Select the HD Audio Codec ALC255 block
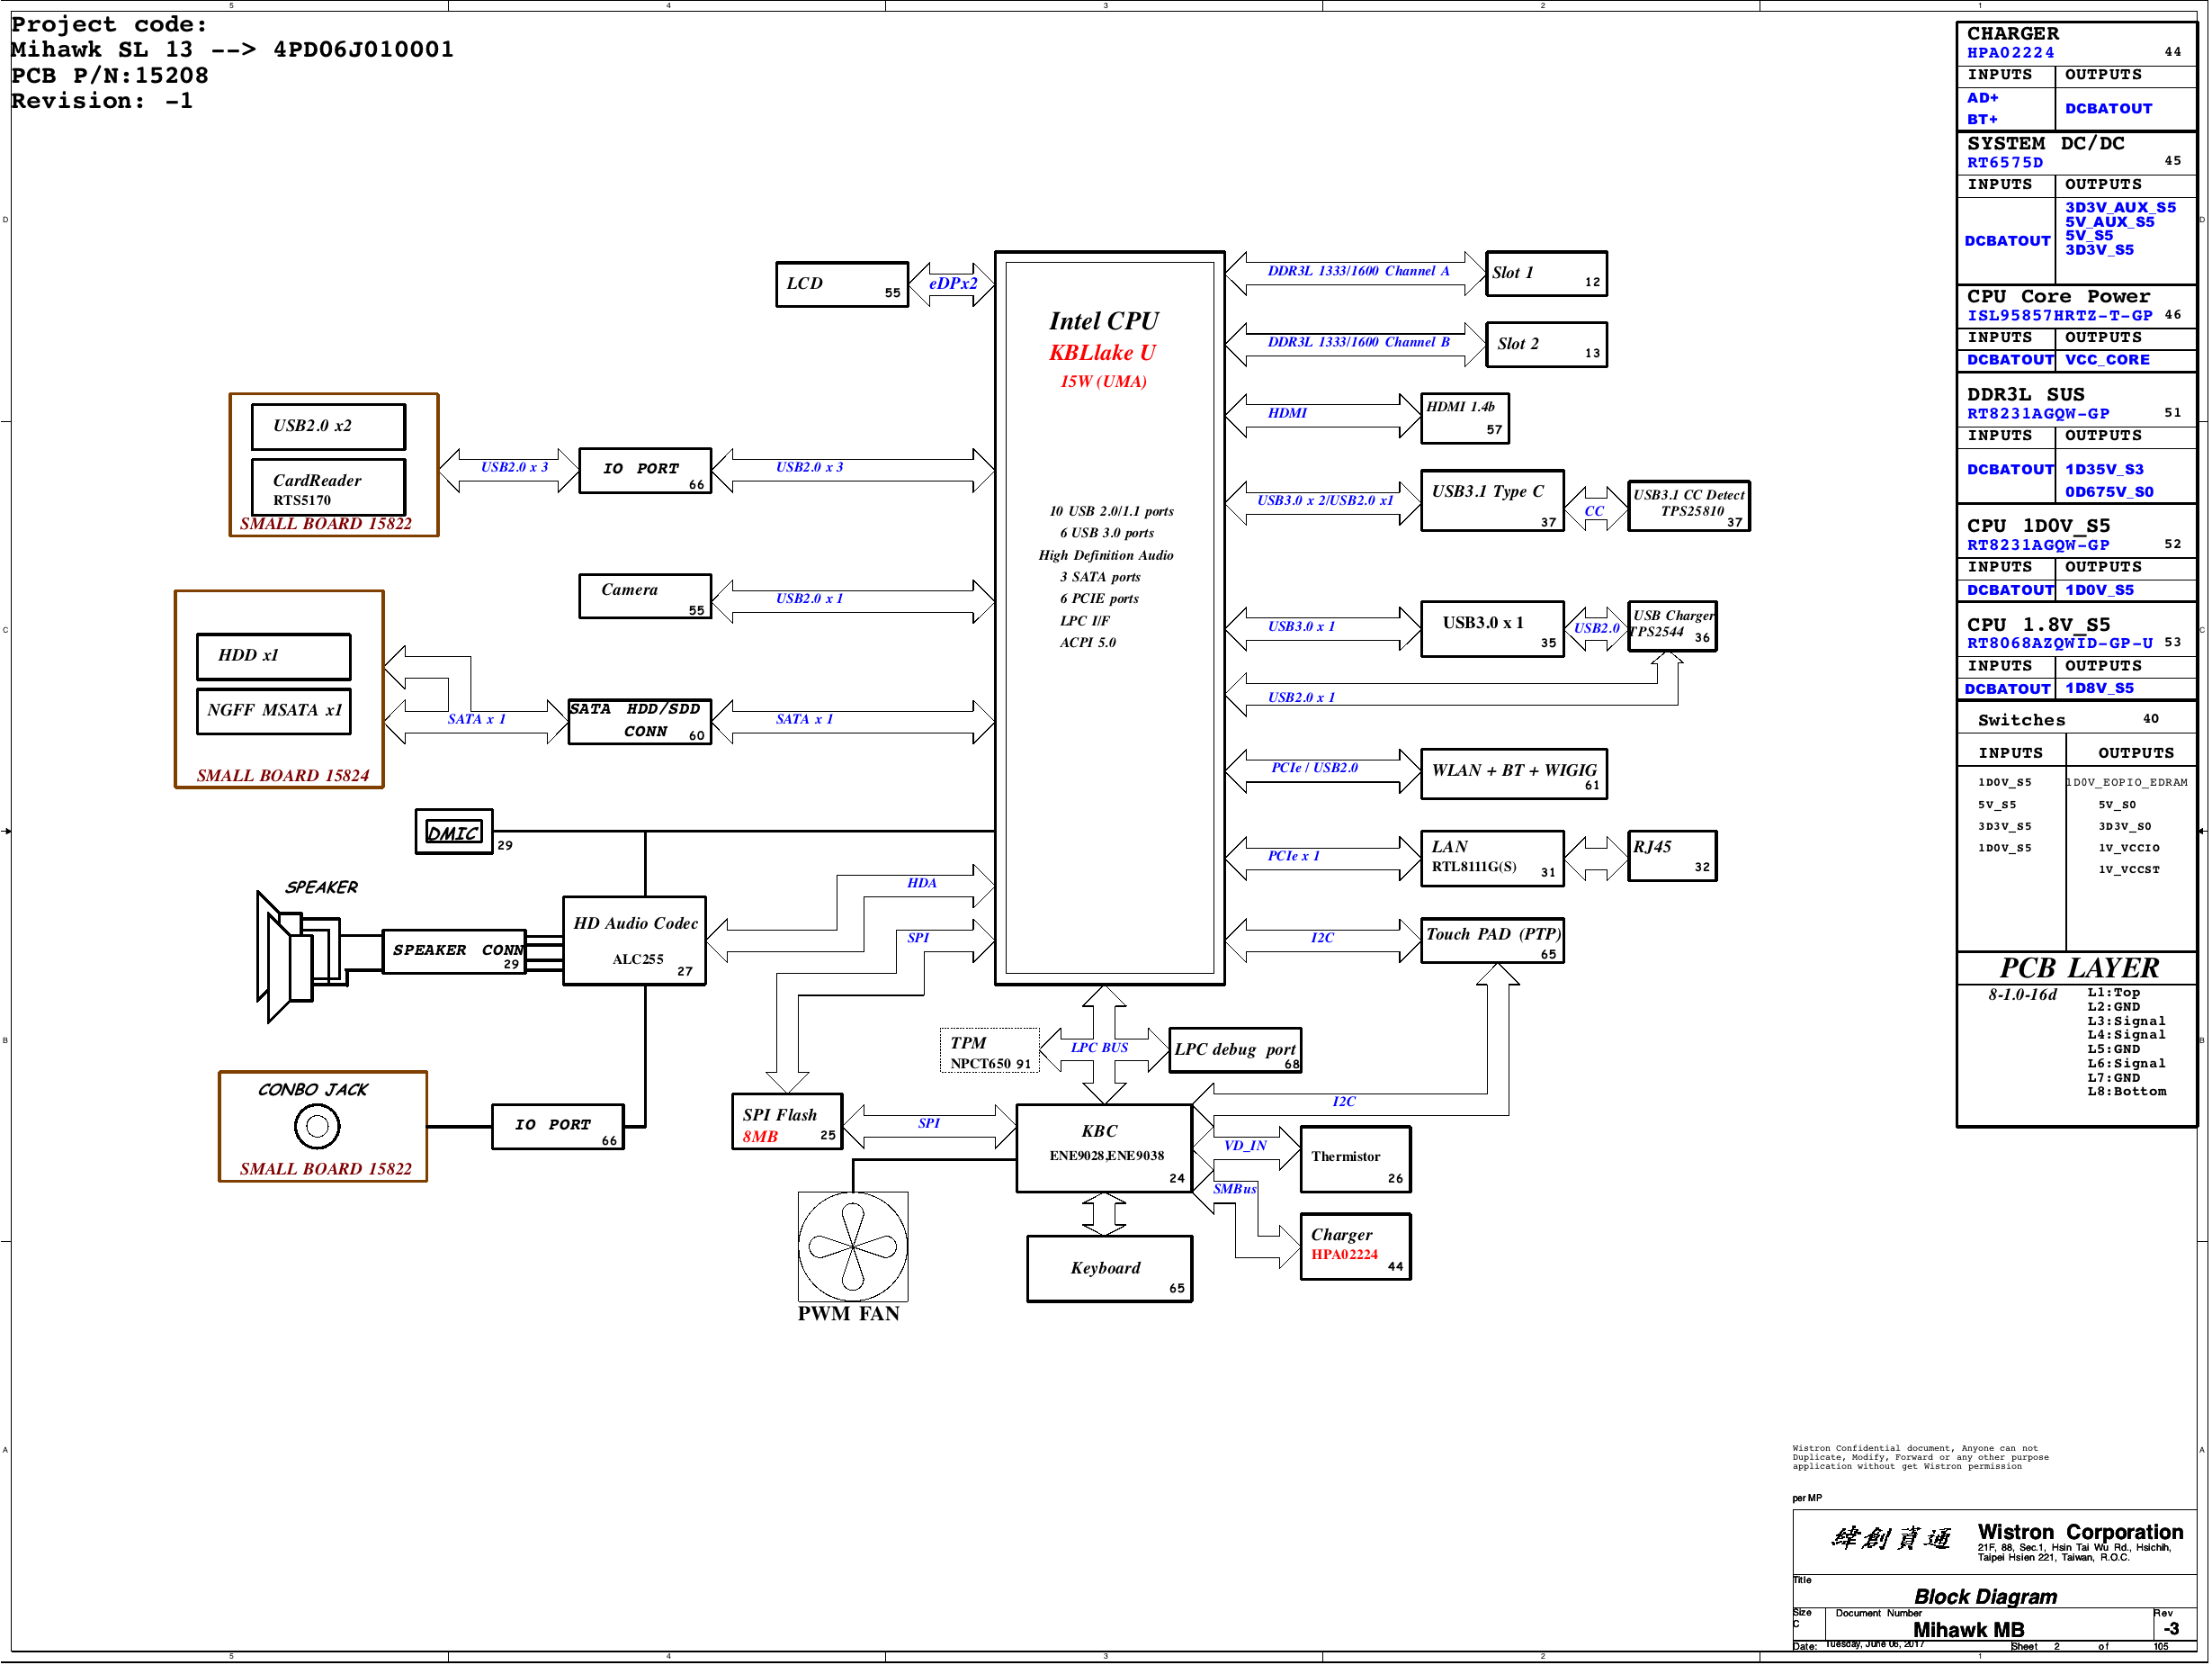 tap(634, 940)
